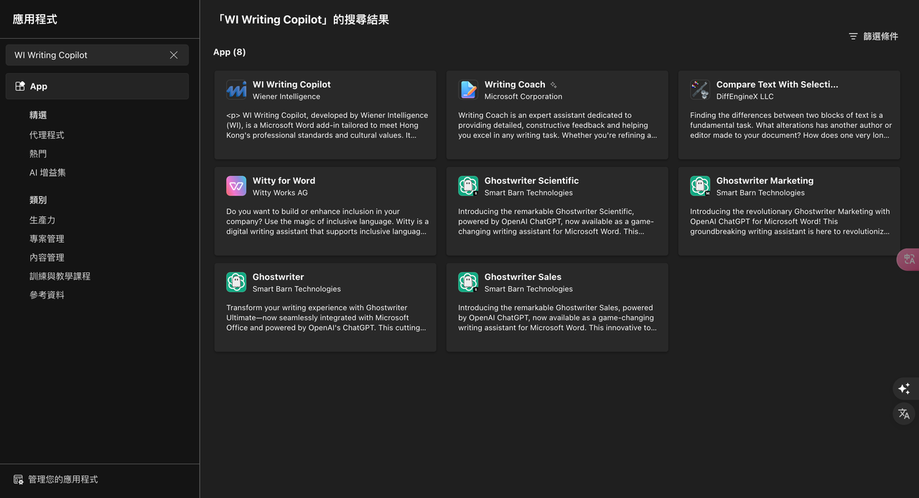Screen dimensions: 919x498
Task: Click the Writing Coach app icon
Action: click(x=468, y=90)
